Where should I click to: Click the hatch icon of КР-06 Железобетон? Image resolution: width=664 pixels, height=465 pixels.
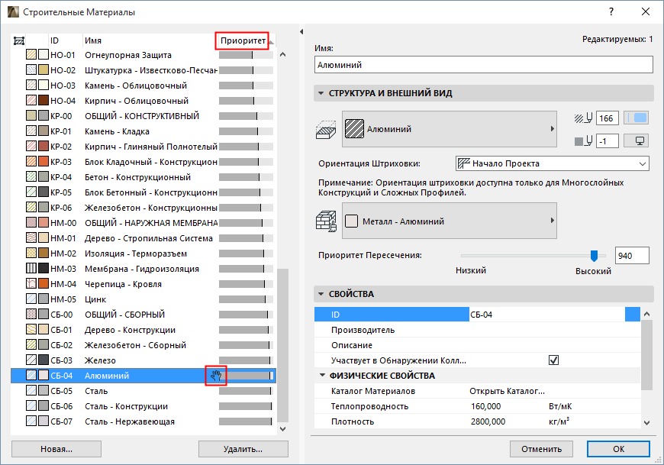[31, 207]
